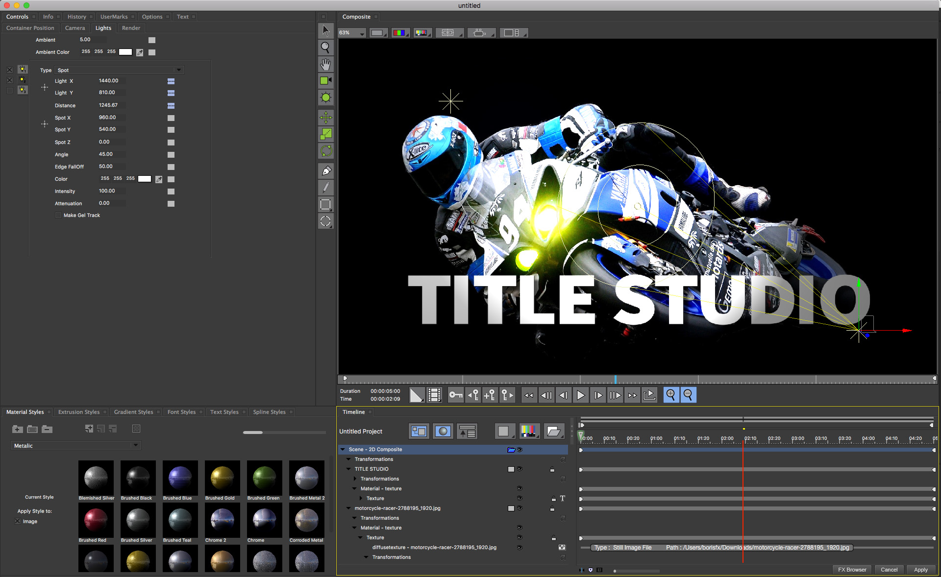The height and width of the screenshot is (577, 941).
Task: Switch to the Camera tab
Action: [75, 28]
